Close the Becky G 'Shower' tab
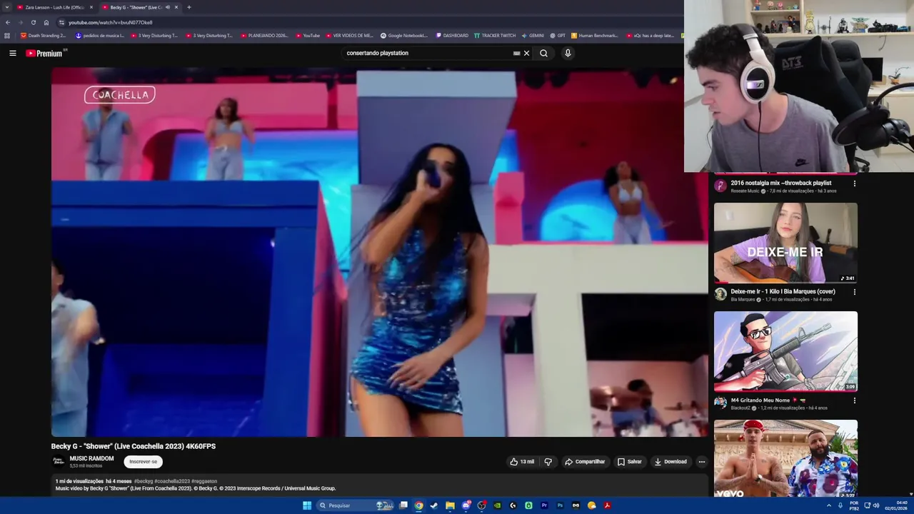 click(x=176, y=7)
